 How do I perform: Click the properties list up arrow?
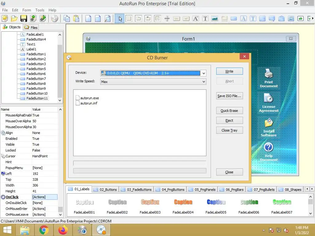(60, 109)
